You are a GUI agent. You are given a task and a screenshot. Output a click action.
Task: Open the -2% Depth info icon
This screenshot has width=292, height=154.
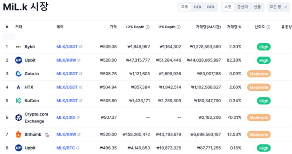pyautogui.click(x=179, y=27)
